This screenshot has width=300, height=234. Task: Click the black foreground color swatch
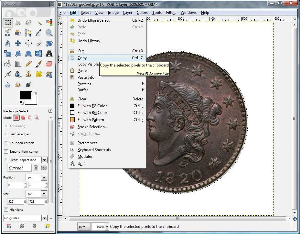coord(26,95)
